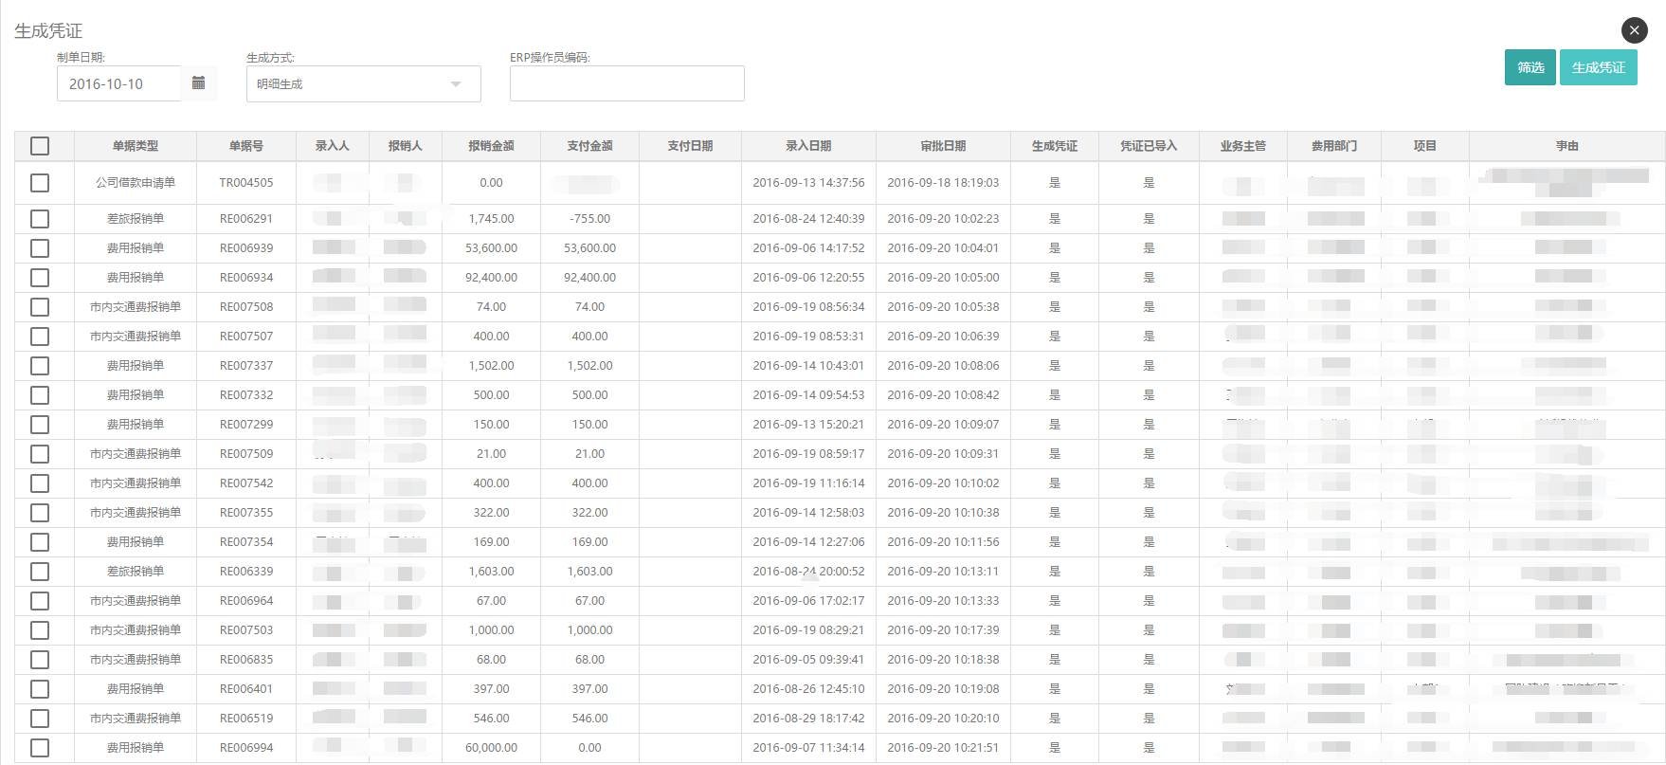Click 差旅报销单 in row RE006339

(136, 572)
